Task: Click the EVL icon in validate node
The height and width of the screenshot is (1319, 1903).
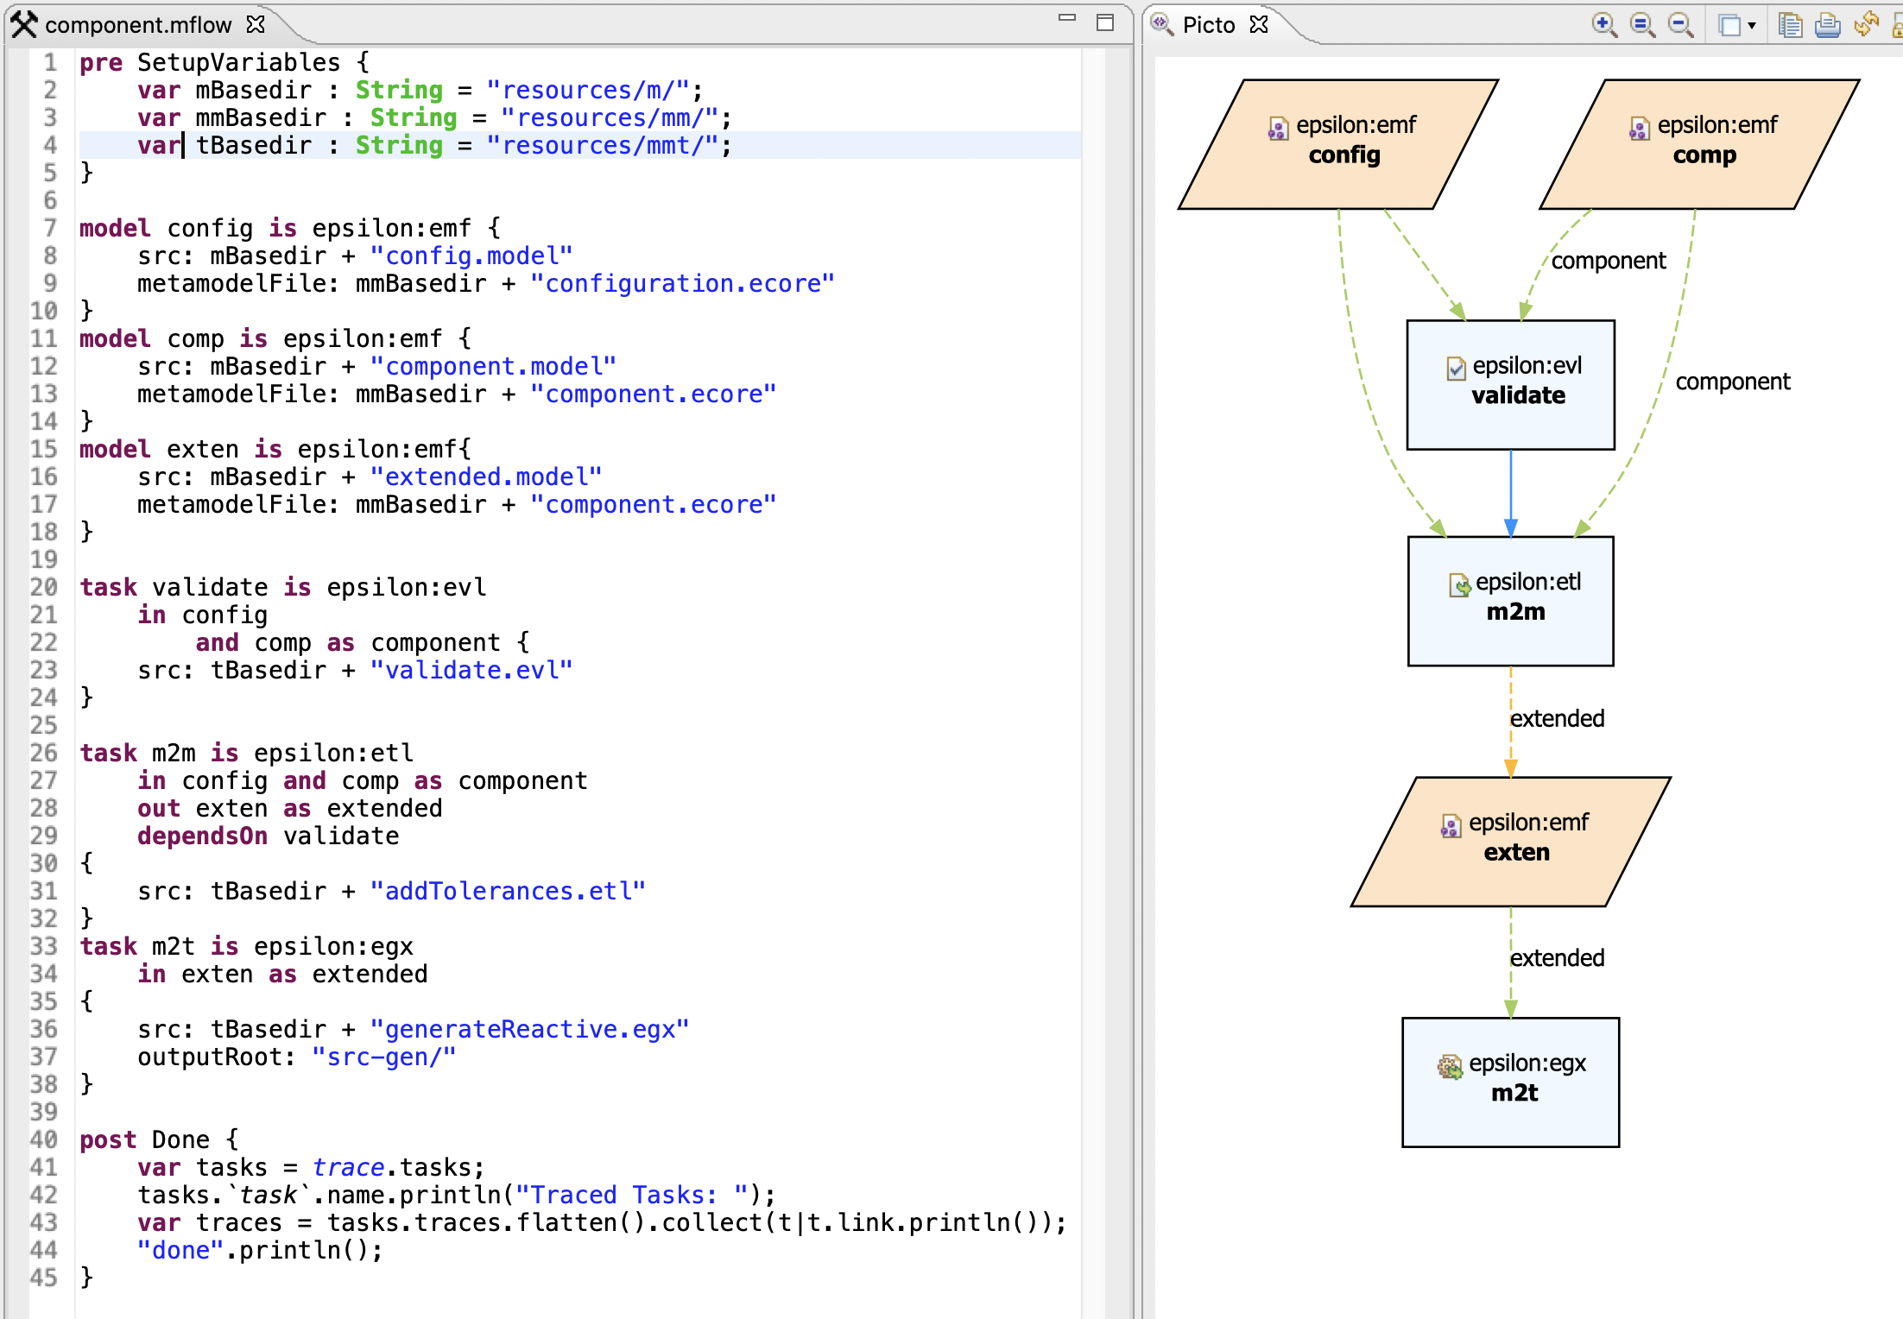Action: pyautogui.click(x=1457, y=369)
